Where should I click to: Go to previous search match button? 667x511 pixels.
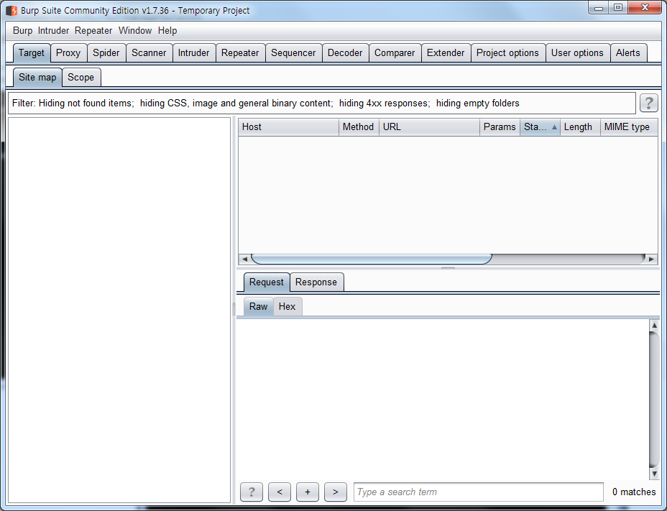(x=280, y=492)
